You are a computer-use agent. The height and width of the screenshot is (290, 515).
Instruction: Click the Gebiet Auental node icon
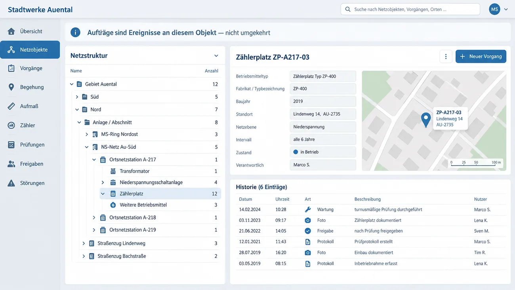tap(79, 84)
